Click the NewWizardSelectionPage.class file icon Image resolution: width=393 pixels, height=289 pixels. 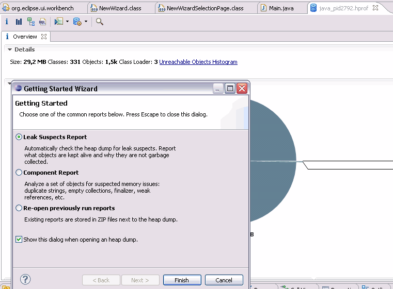[x=162, y=8]
